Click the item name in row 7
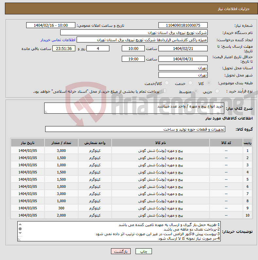Screen dimensions: 258x260 point(160,194)
